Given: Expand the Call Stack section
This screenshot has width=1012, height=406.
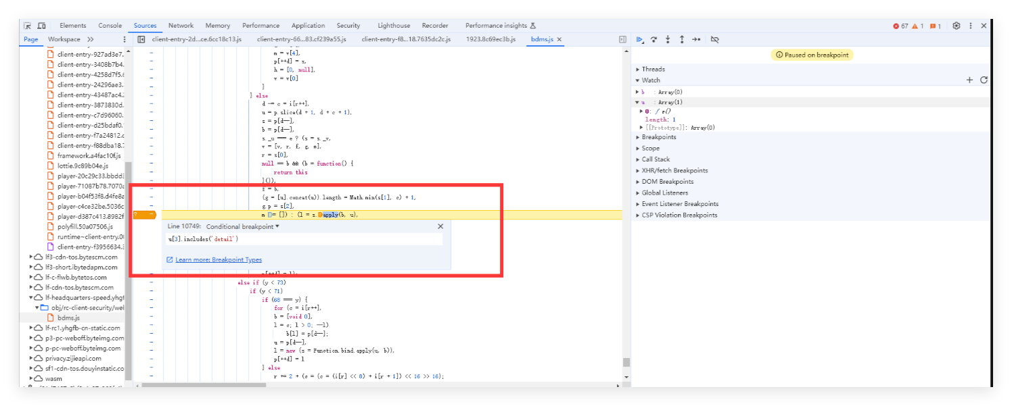Looking at the screenshot, I should [x=652, y=159].
